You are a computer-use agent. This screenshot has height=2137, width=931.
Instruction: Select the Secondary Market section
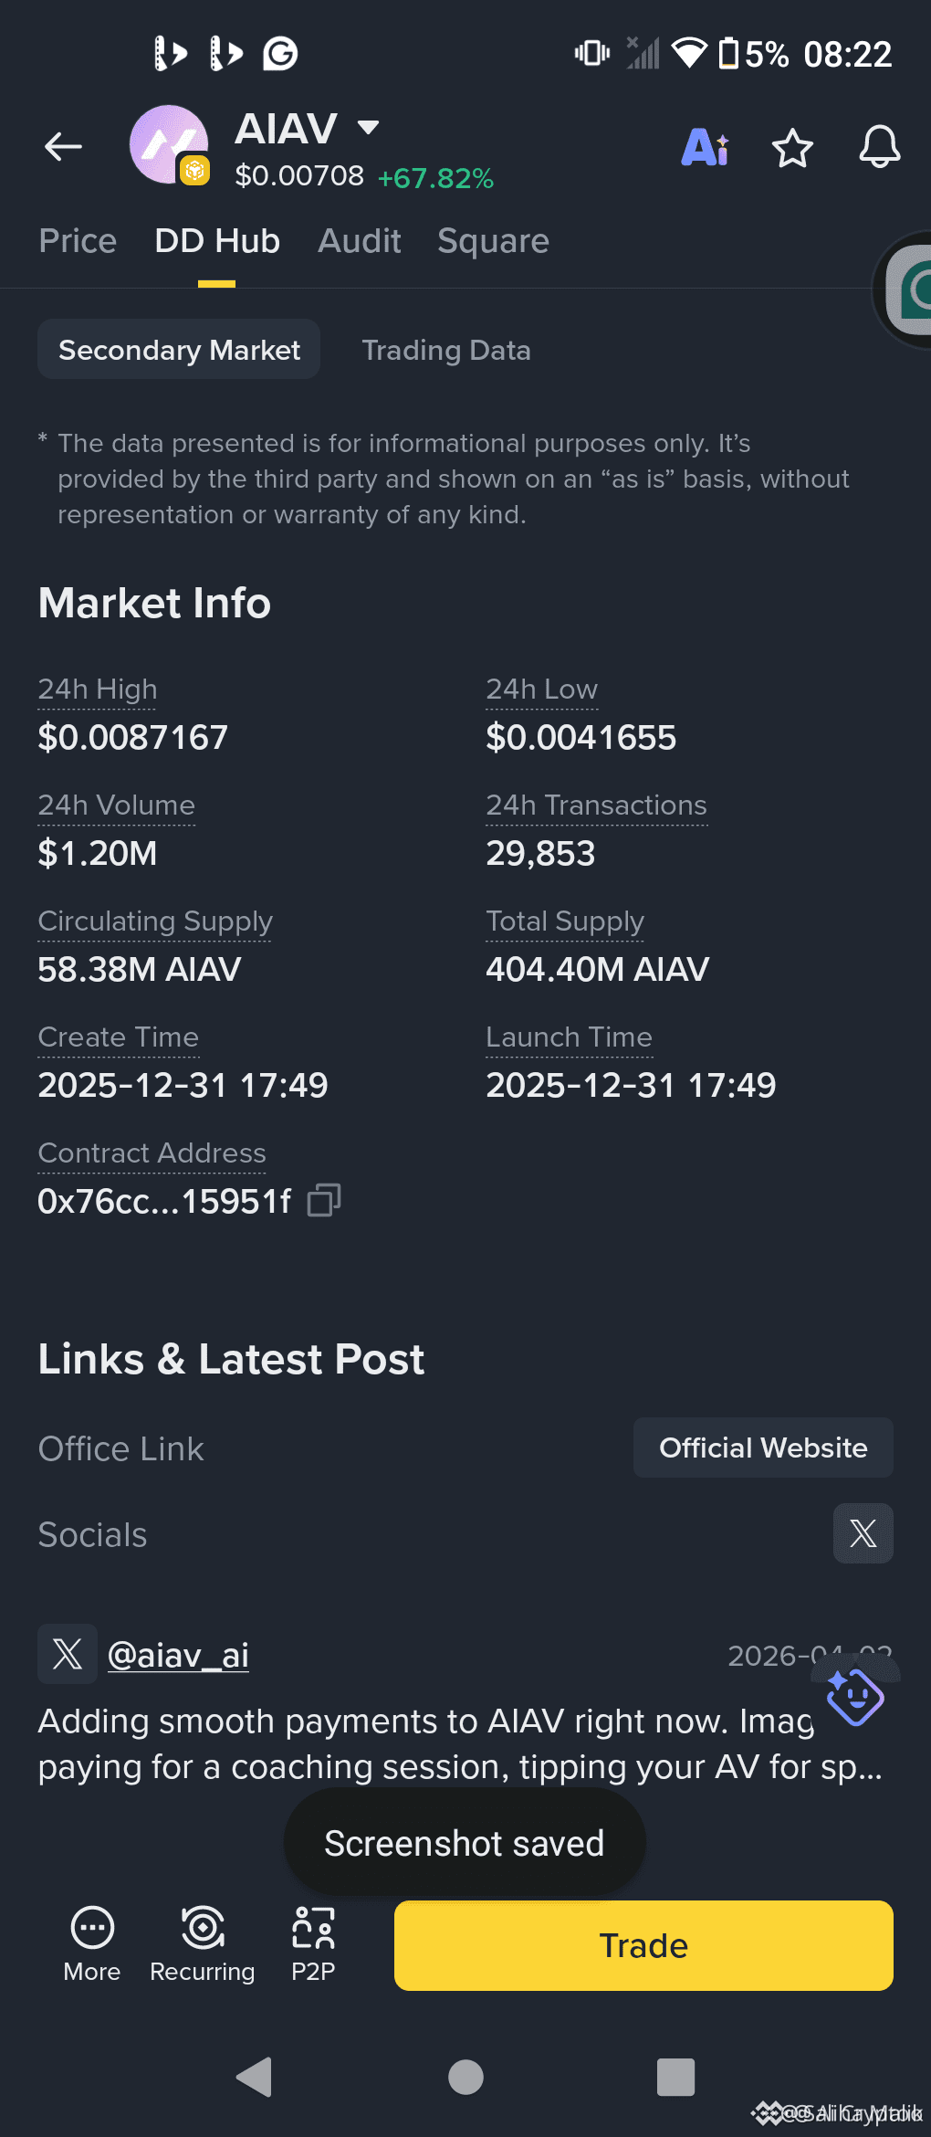point(179,349)
